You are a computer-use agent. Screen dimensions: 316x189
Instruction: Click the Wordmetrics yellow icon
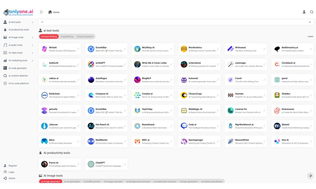(184, 49)
